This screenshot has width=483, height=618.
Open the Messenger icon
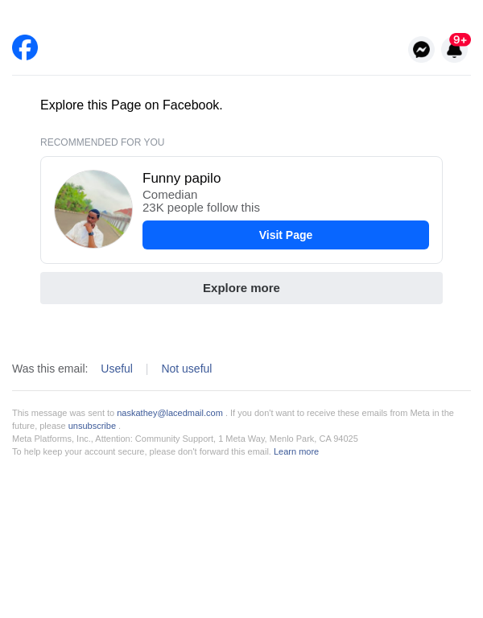[421, 50]
